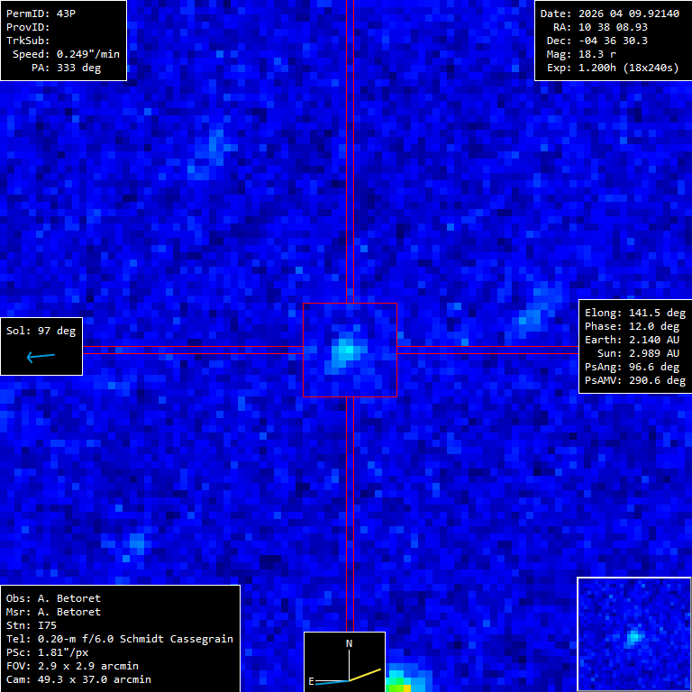692x692 pixels.
Task: Click the faint star in lower left field
Action: [x=136, y=542]
